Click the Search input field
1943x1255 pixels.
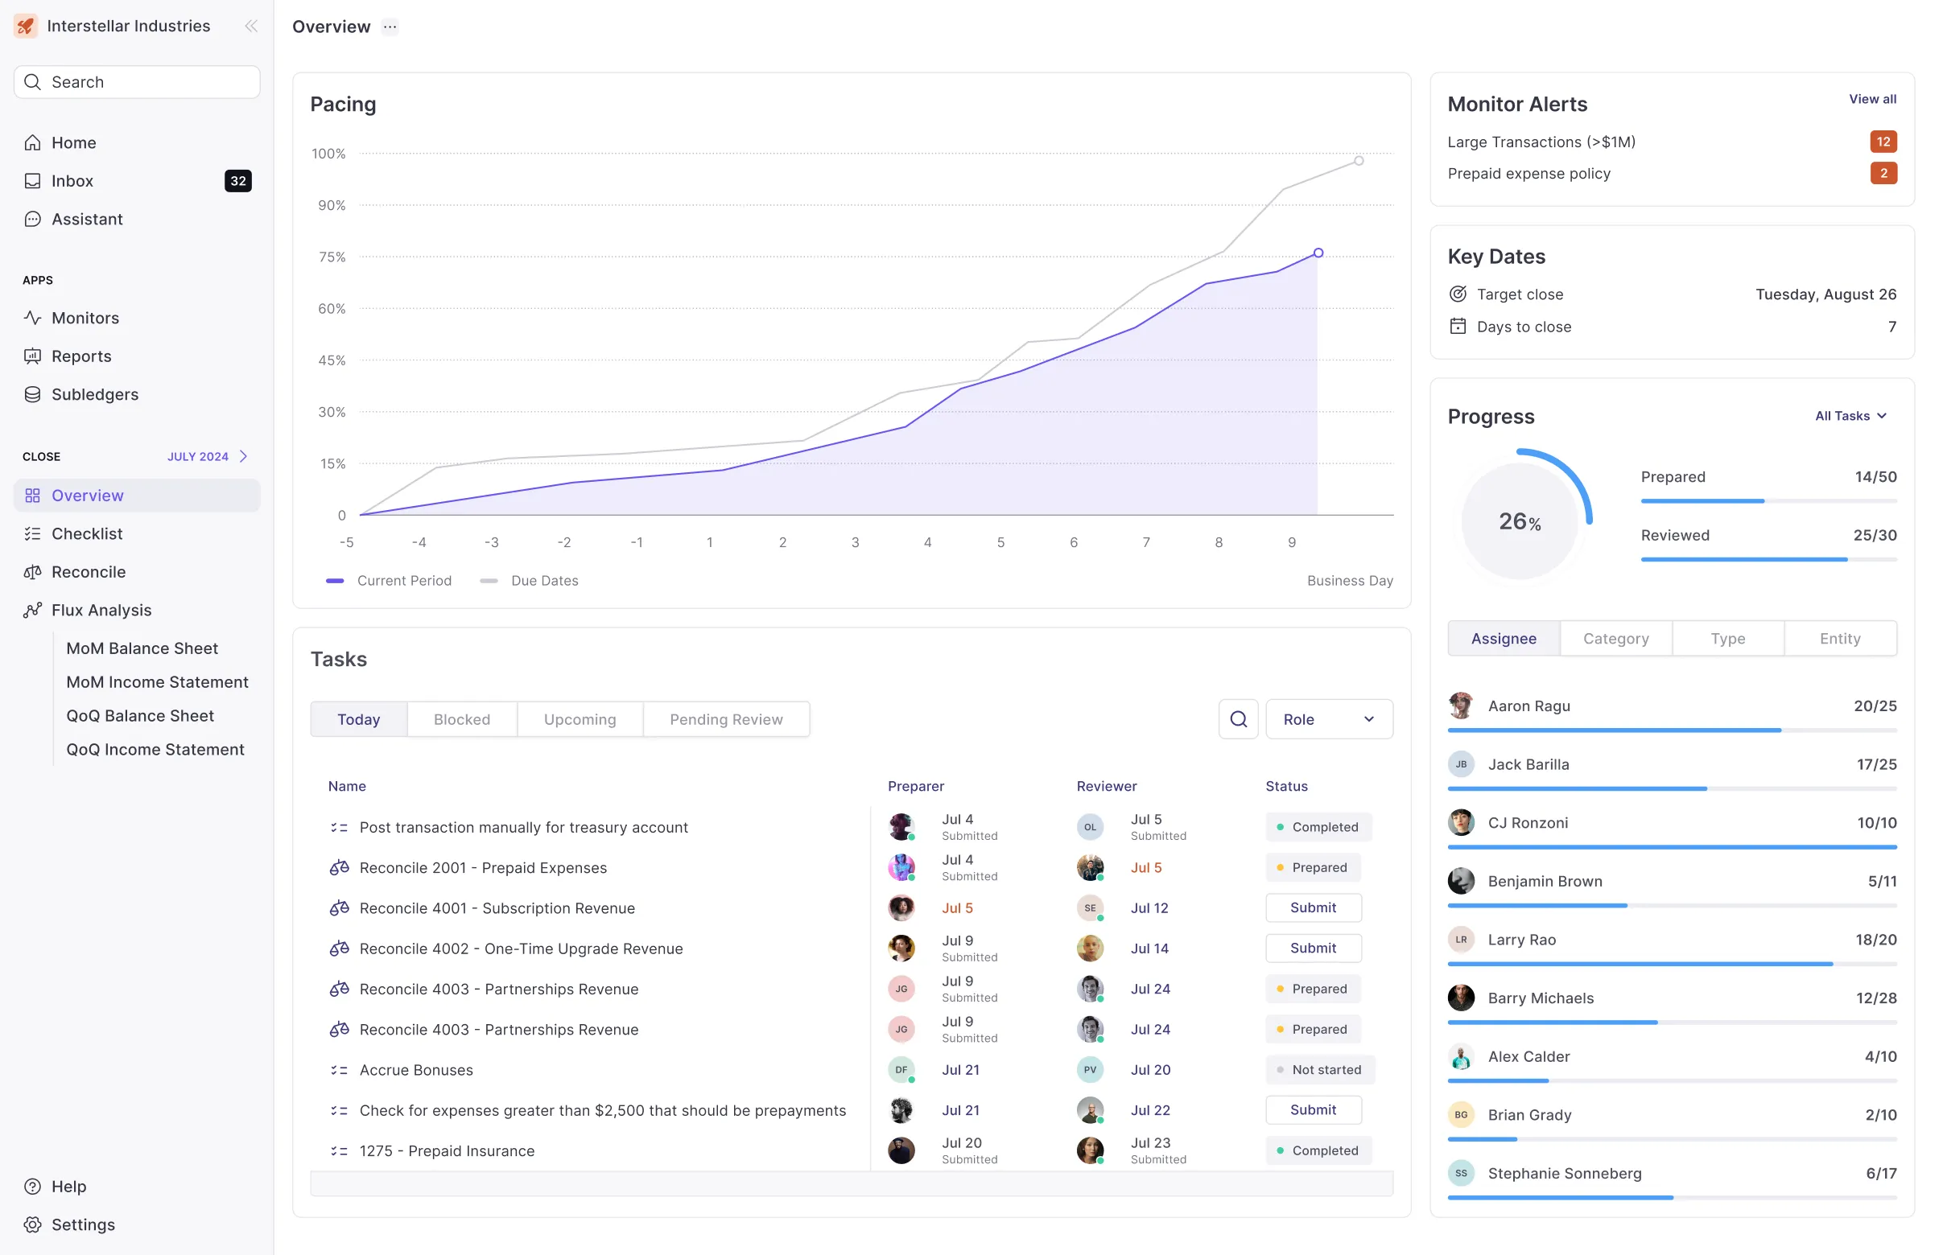tap(137, 82)
